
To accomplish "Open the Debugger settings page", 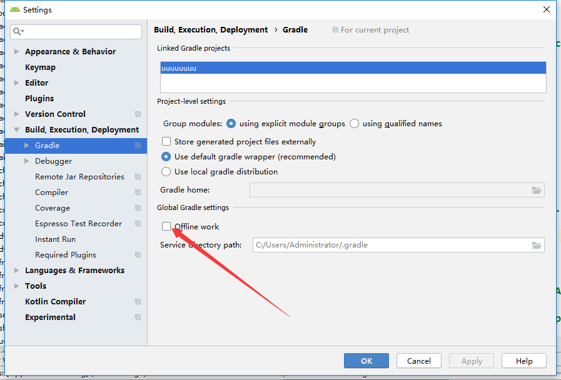I will point(53,161).
